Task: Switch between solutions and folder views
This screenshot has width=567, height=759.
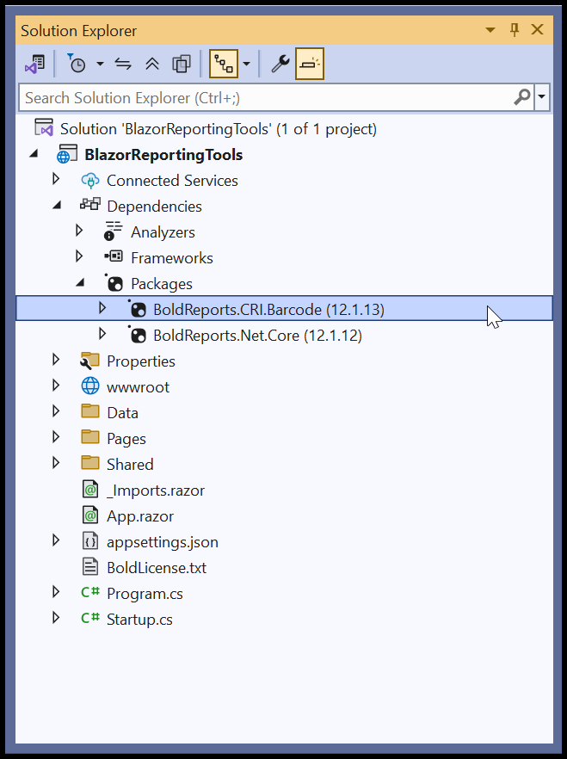Action: tap(34, 64)
